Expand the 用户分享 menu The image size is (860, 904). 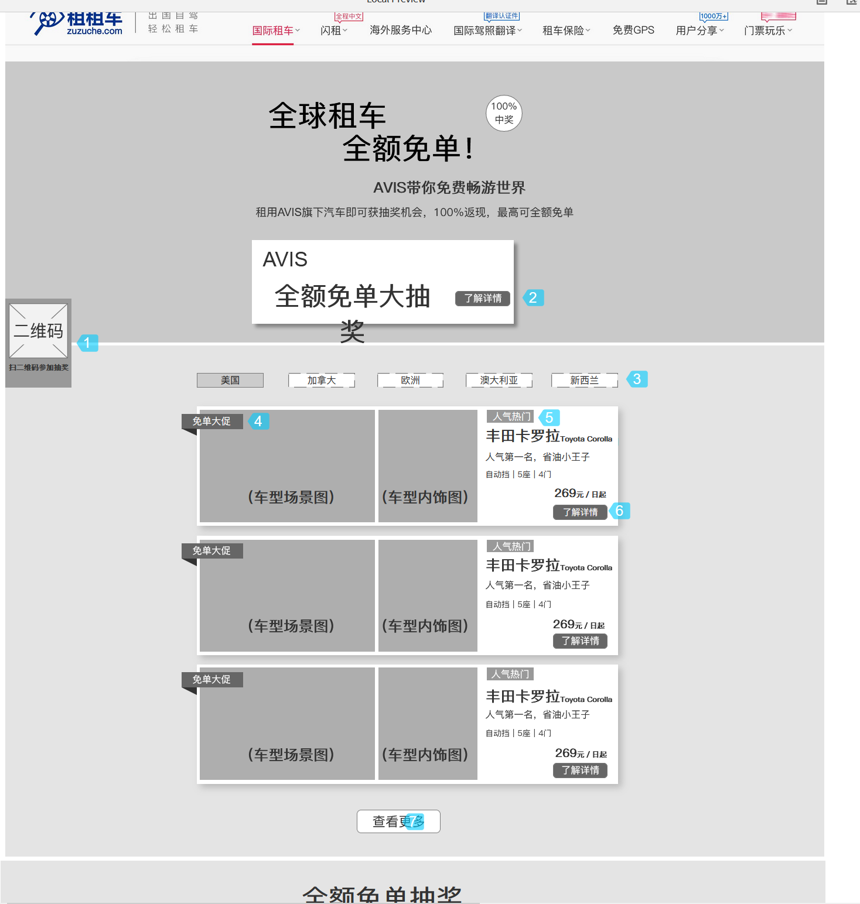click(x=700, y=30)
